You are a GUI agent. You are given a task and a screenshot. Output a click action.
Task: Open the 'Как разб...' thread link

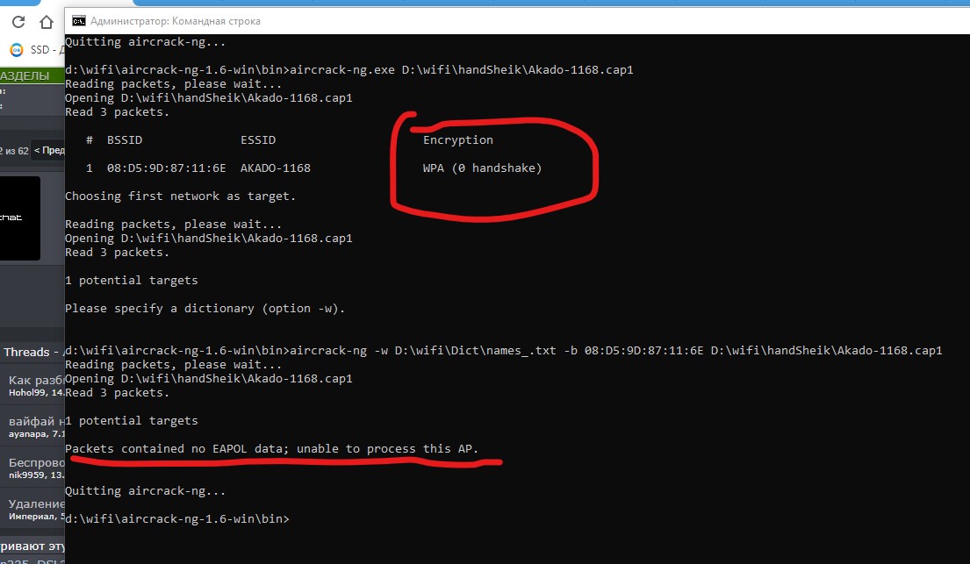click(35, 380)
